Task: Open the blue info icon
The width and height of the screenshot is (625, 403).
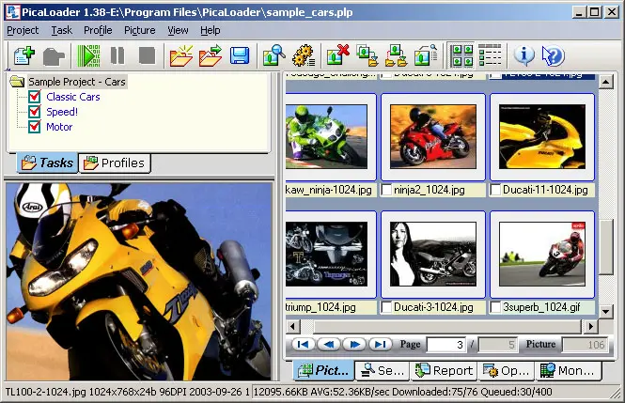Action: click(x=524, y=55)
